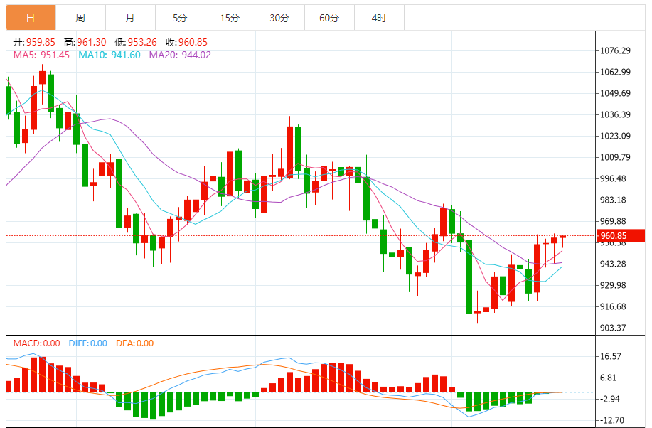Click the 收:960.85 close price text
The width and height of the screenshot is (652, 428).
(187, 42)
